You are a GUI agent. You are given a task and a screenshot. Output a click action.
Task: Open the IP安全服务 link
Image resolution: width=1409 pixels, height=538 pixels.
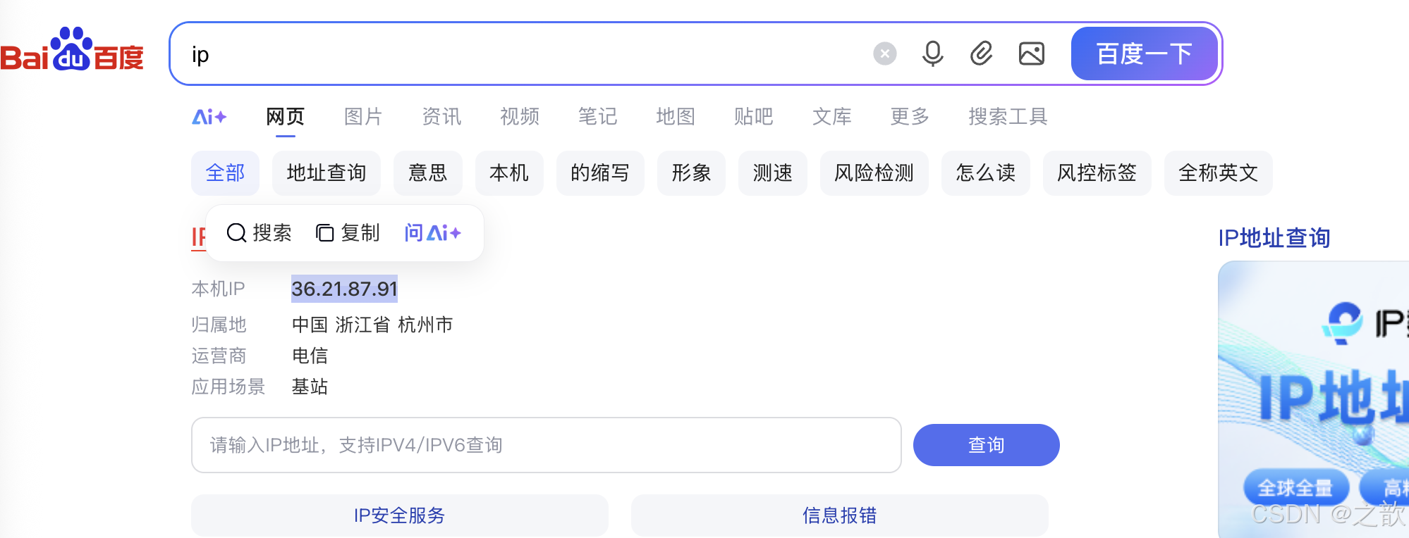(x=400, y=515)
